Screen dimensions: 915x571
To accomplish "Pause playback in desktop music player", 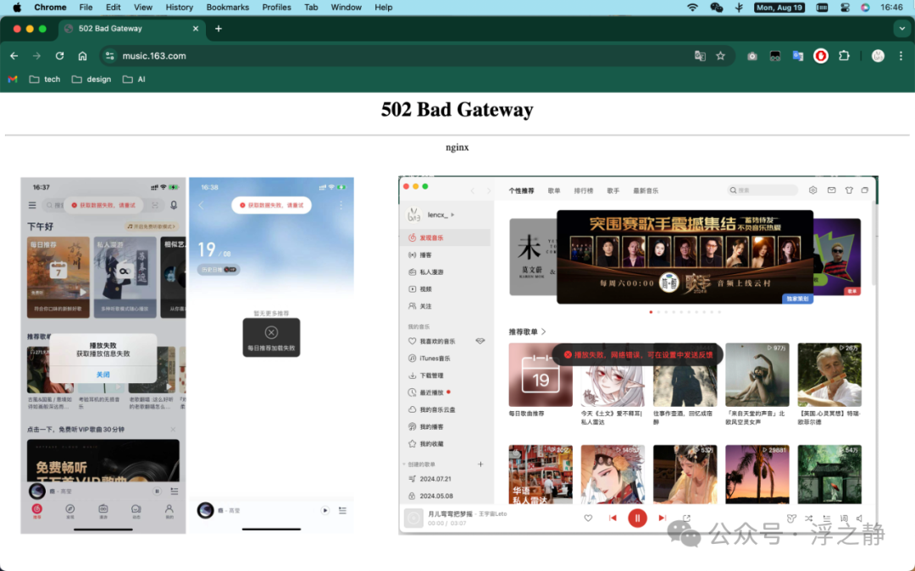I will tap(637, 518).
